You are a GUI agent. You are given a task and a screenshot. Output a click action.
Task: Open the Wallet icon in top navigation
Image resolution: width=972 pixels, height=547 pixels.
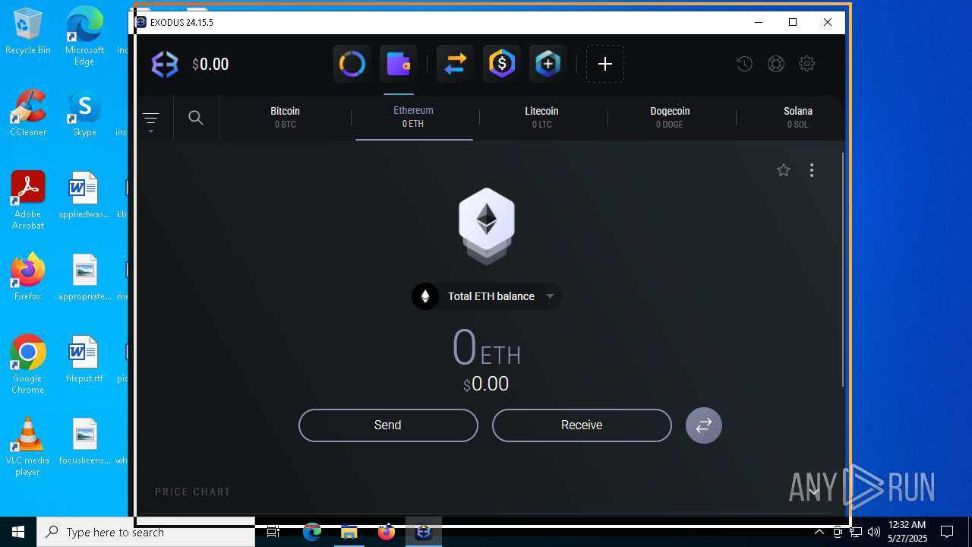[398, 64]
